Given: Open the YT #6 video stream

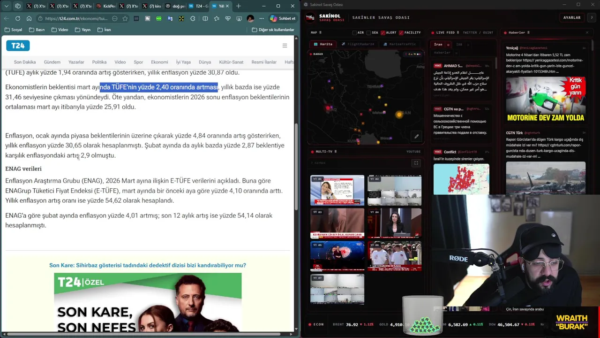Looking at the screenshot, I should pos(394,256).
